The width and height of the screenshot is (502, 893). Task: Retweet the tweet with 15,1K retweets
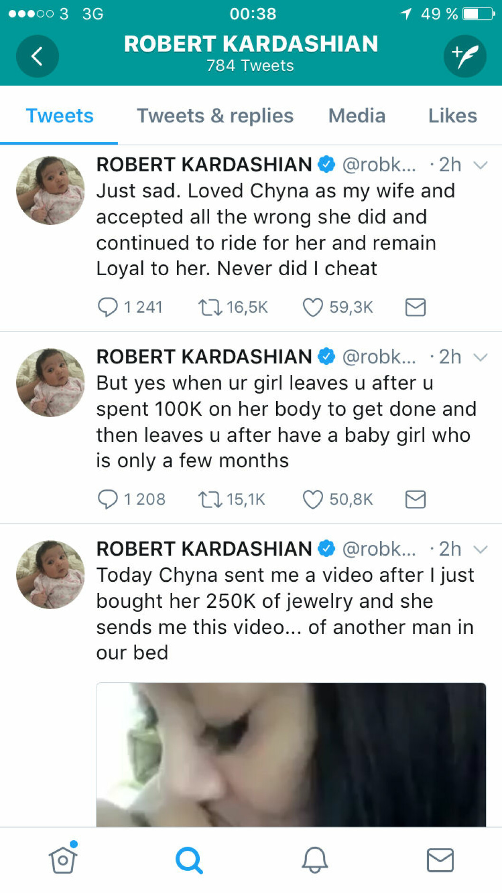point(210,499)
